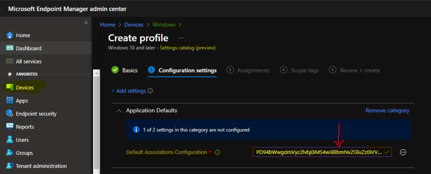Open the ellipsis menu beside Create profile
This screenshot has height=174, width=431.
click(181, 38)
